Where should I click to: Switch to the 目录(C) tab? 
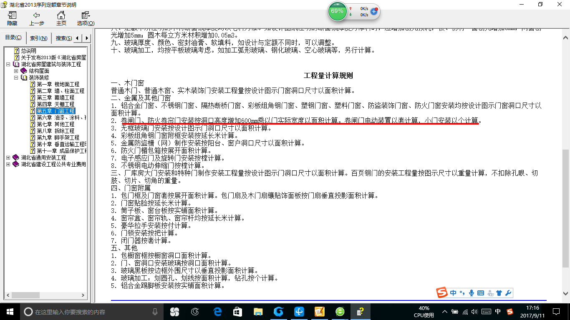(x=13, y=38)
